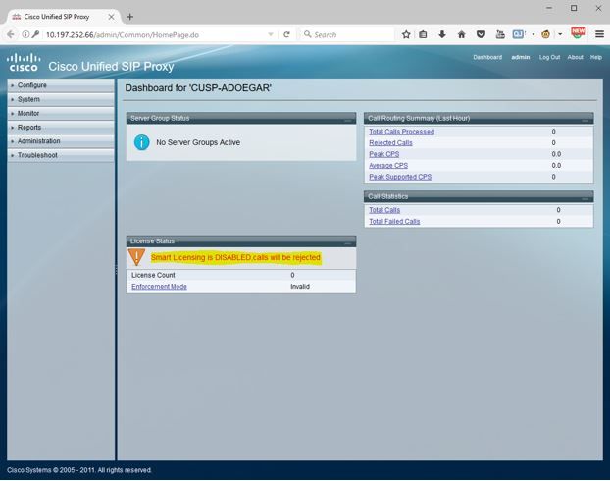Image resolution: width=610 pixels, height=481 pixels.
Task: Open Total Failed Calls link
Action: [394, 221]
